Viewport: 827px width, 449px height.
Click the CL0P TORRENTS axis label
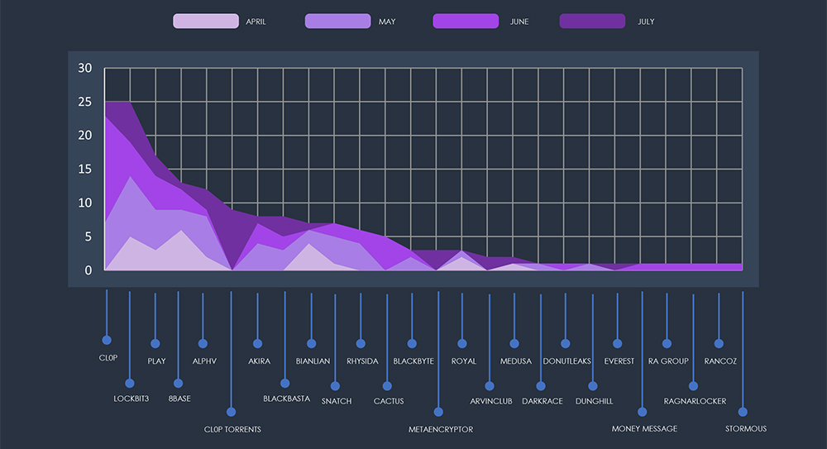tap(232, 429)
